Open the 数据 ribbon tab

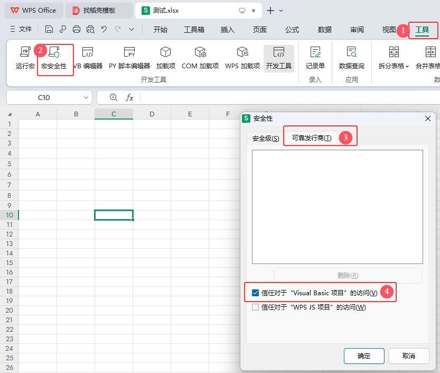tap(325, 30)
